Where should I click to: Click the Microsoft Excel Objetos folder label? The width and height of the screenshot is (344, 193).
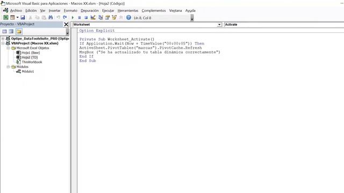click(x=33, y=48)
